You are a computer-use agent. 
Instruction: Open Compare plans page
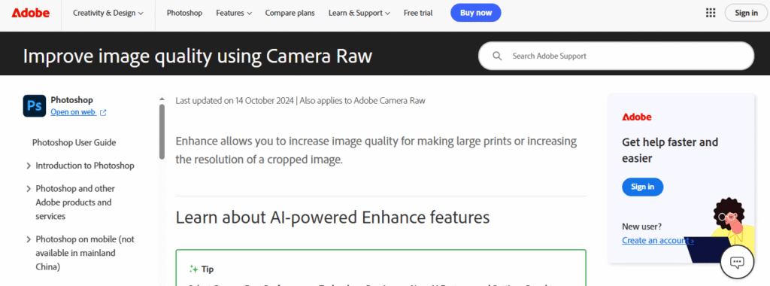pyautogui.click(x=290, y=14)
